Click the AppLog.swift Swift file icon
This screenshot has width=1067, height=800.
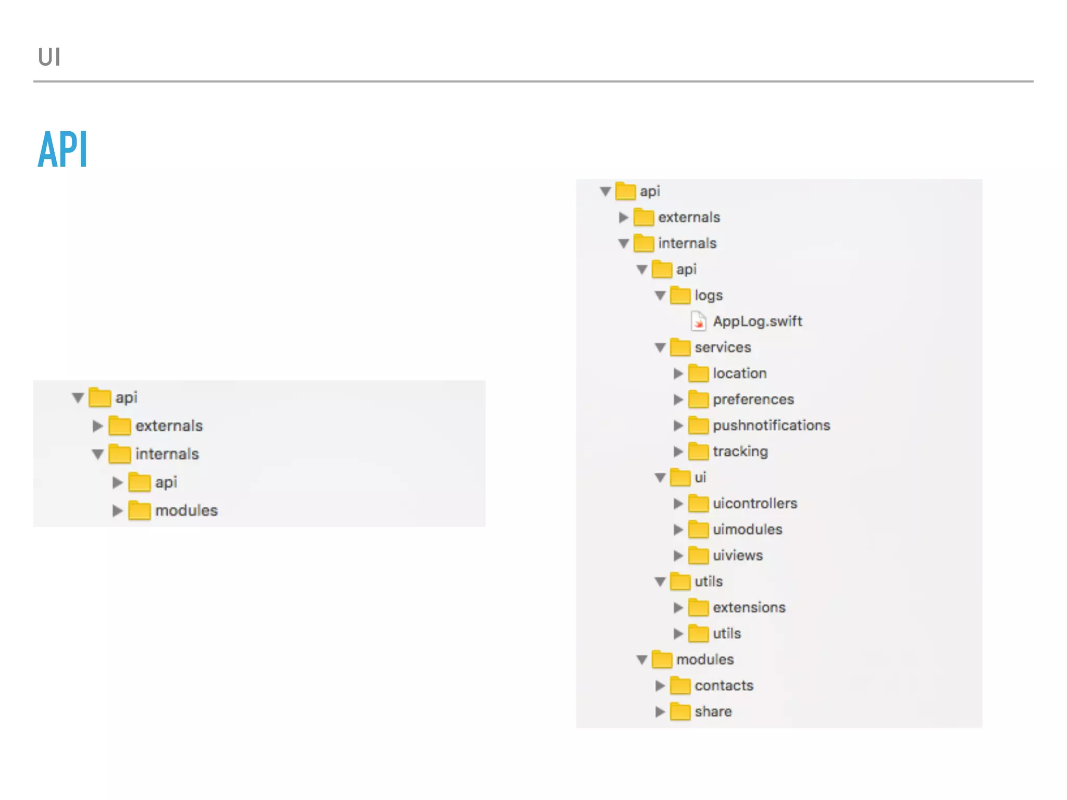pyautogui.click(x=698, y=321)
